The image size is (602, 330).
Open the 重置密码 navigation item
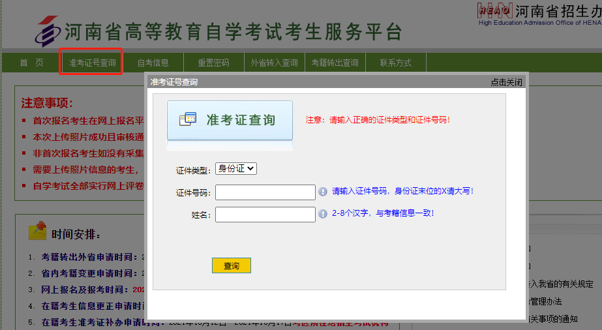click(x=213, y=63)
